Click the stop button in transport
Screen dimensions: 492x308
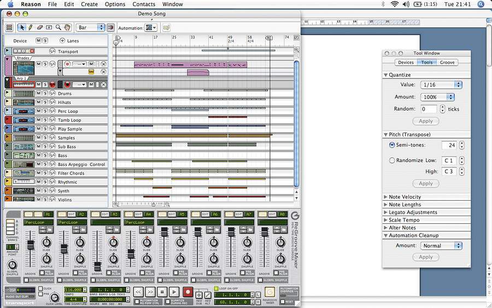click(162, 292)
